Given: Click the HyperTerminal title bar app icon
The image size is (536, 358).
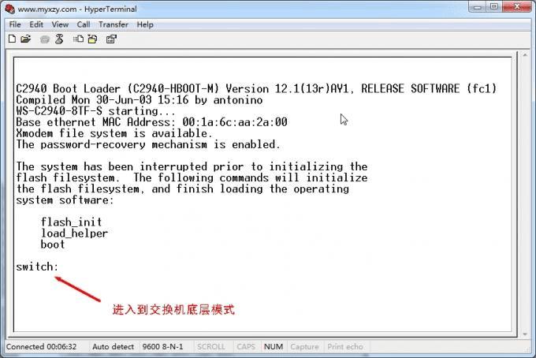Looking at the screenshot, I should tap(10, 9).
